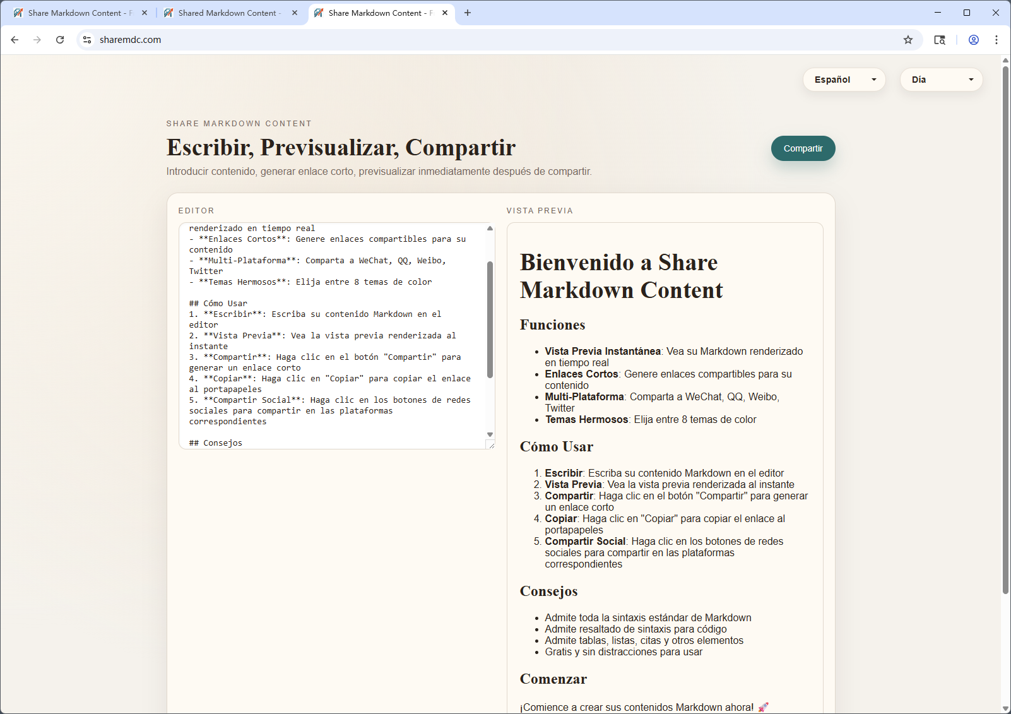Close the first Share Markdown Content tab
Image resolution: width=1011 pixels, height=714 pixels.
click(x=145, y=13)
